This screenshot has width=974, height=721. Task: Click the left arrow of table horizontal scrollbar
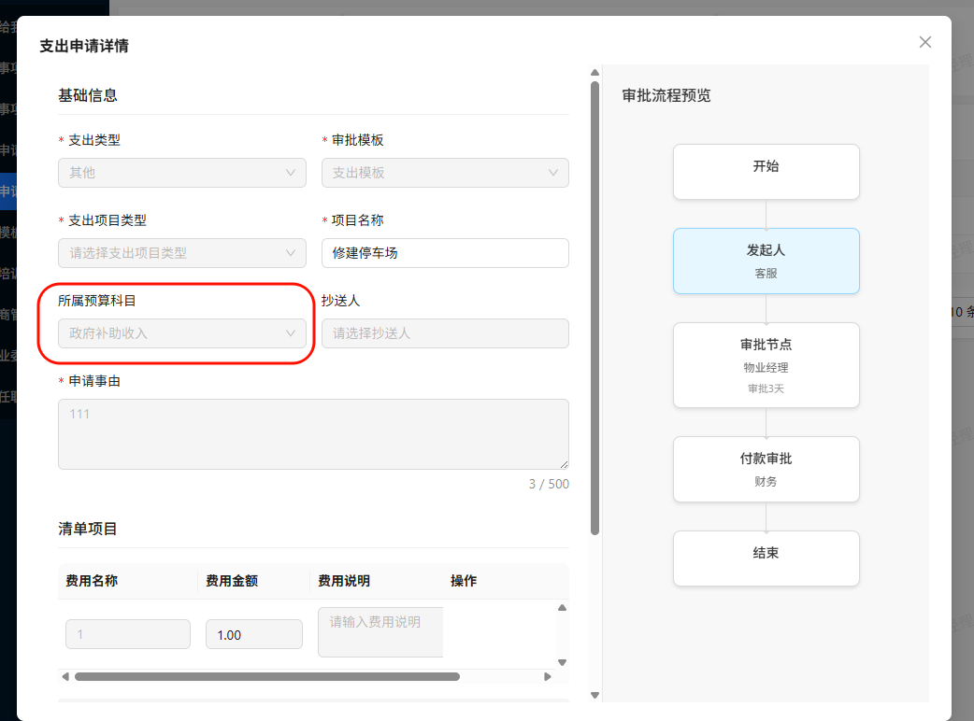pos(65,676)
